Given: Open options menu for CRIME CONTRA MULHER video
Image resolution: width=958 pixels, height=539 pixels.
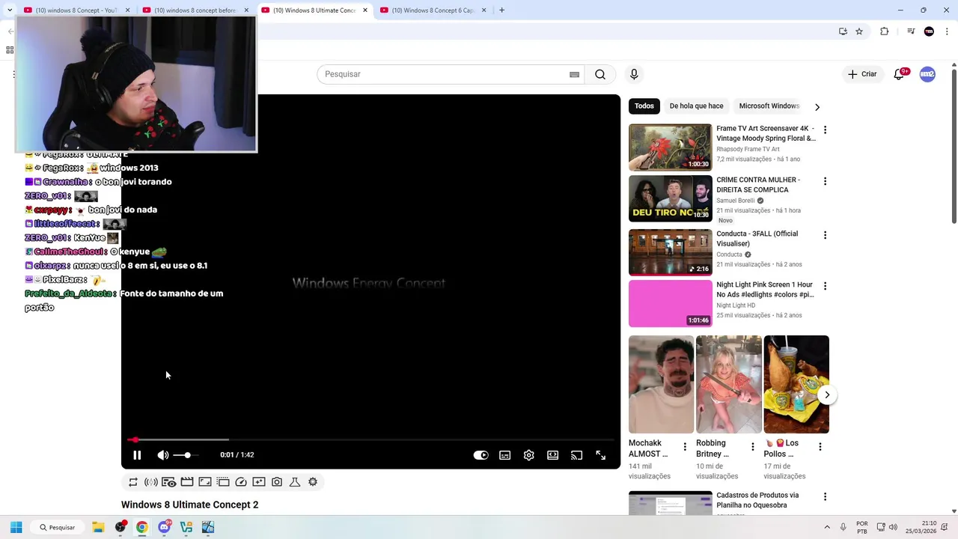Looking at the screenshot, I should pyautogui.click(x=825, y=181).
